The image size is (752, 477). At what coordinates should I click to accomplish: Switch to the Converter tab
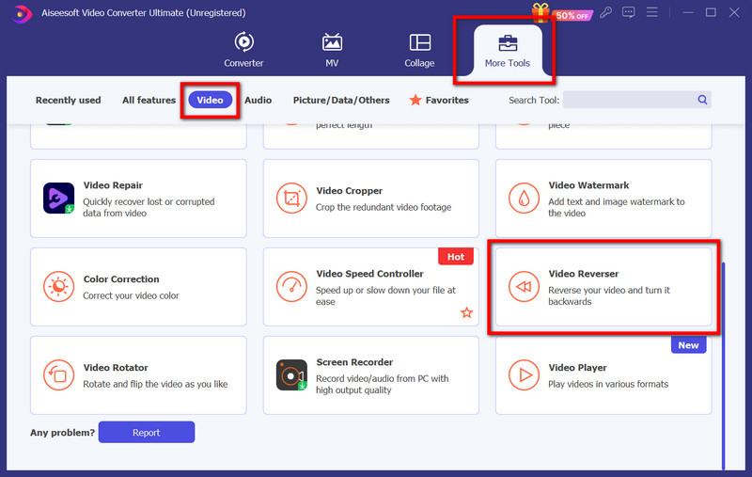pyautogui.click(x=243, y=50)
